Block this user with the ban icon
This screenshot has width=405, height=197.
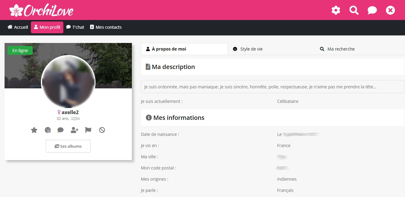click(x=102, y=130)
